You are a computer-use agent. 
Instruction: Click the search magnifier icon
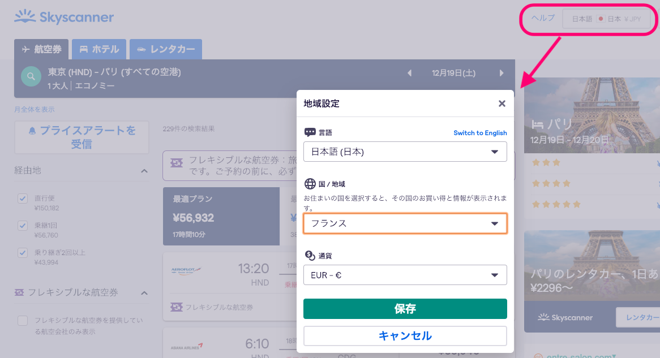(x=31, y=76)
